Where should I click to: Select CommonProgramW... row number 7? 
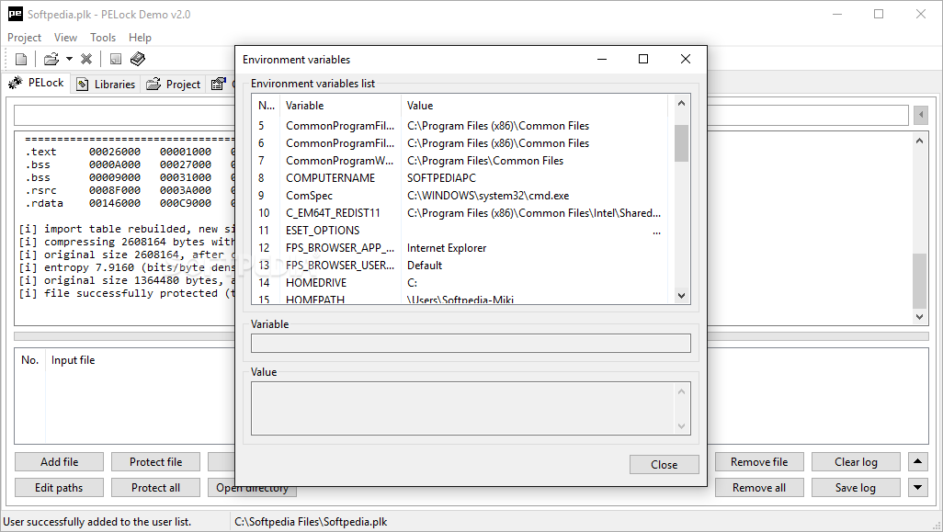tap(460, 161)
